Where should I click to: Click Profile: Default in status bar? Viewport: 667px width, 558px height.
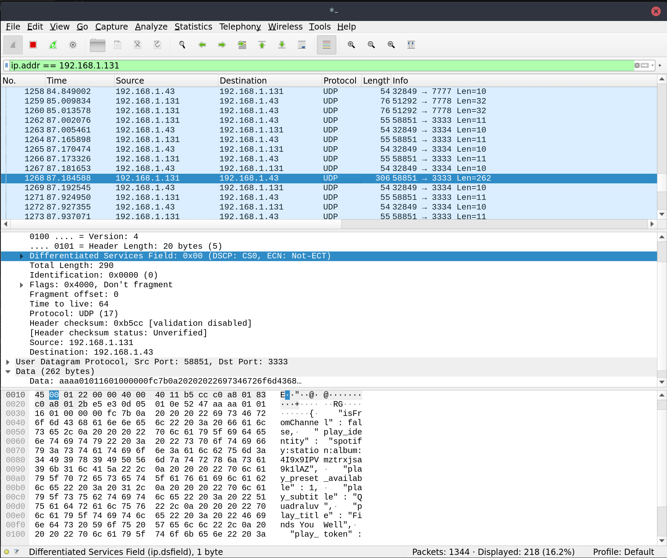click(x=623, y=552)
